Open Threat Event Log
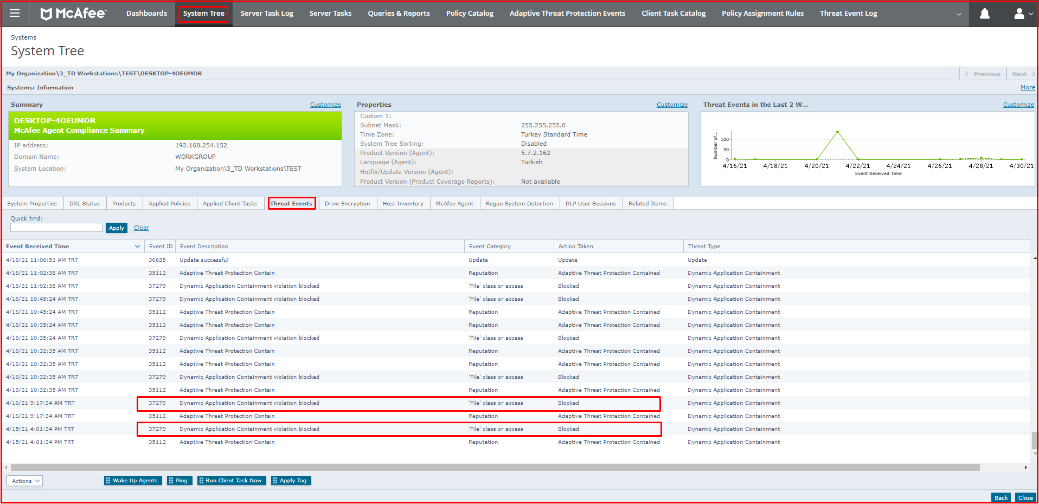 click(848, 13)
